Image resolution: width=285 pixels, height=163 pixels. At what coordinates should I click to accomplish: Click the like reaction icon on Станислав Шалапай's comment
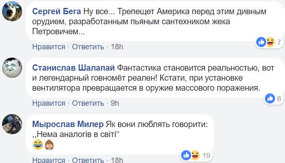click(270, 99)
